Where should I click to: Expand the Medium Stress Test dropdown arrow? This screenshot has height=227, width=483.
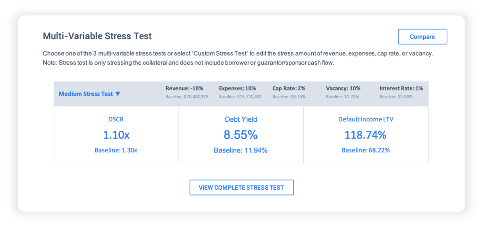pos(117,94)
